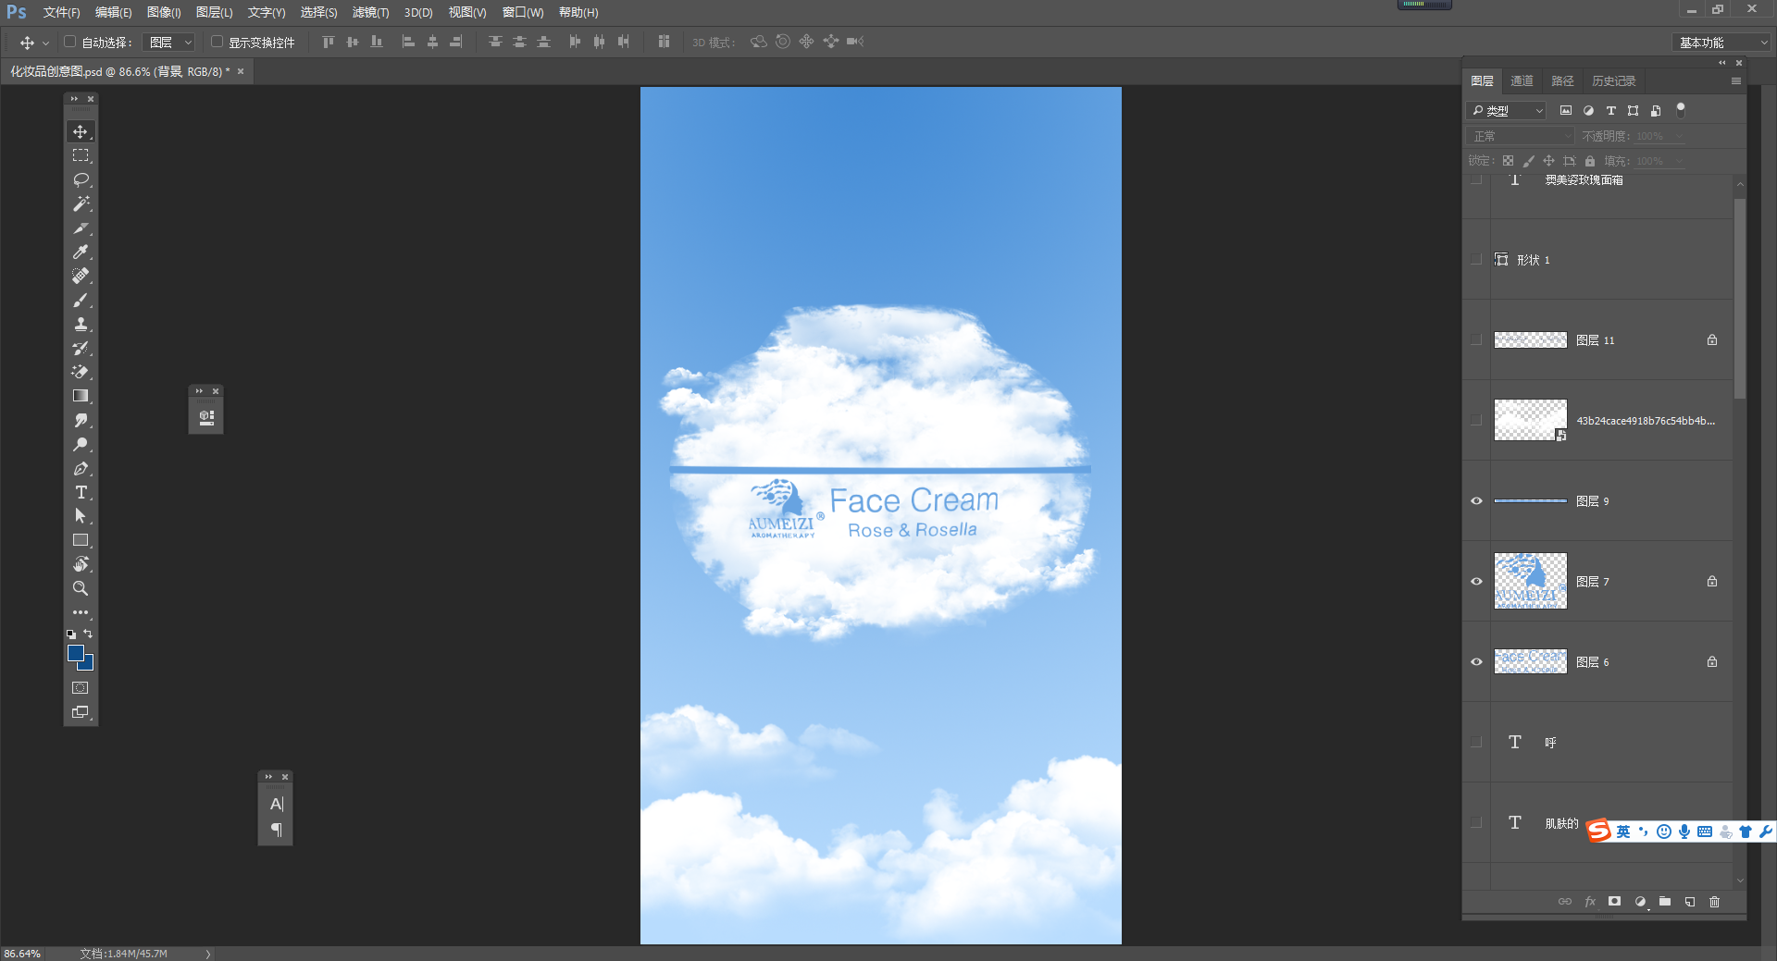Click the foreground color swatch
The width and height of the screenshot is (1777, 961).
(75, 652)
